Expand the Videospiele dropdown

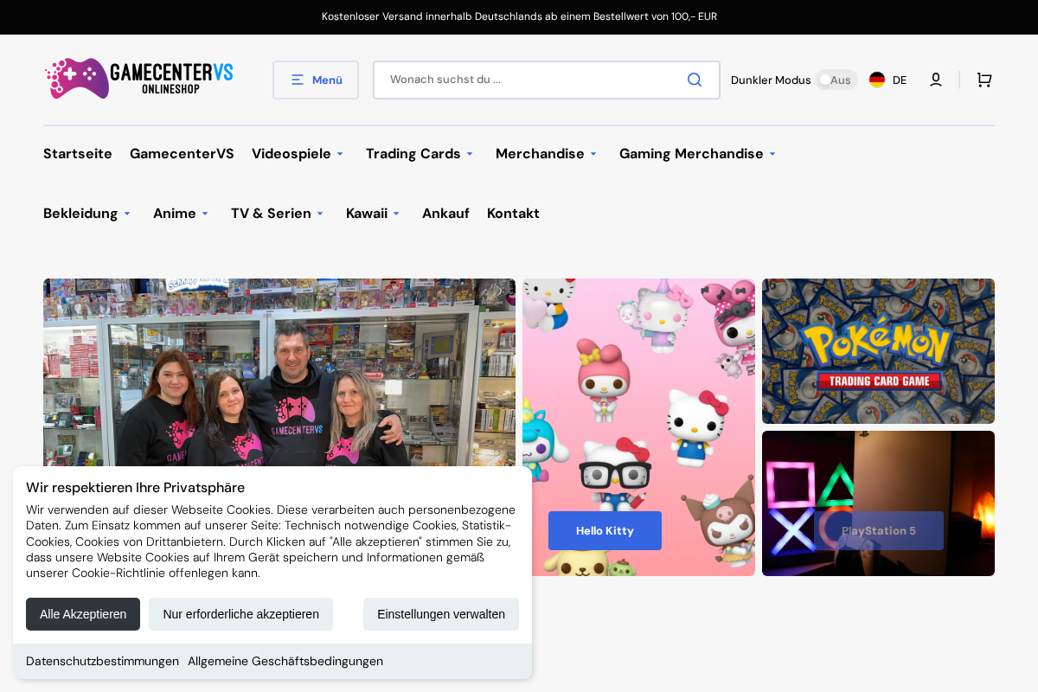click(298, 153)
